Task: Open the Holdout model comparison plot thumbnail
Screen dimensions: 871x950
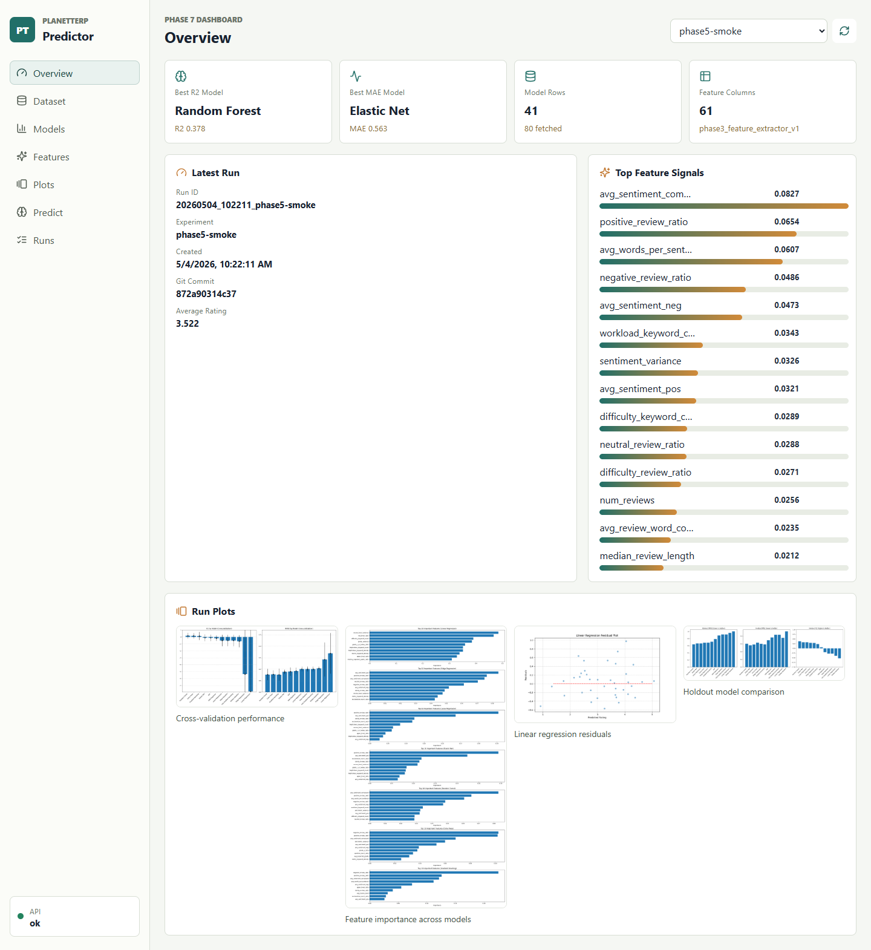Action: click(x=764, y=653)
